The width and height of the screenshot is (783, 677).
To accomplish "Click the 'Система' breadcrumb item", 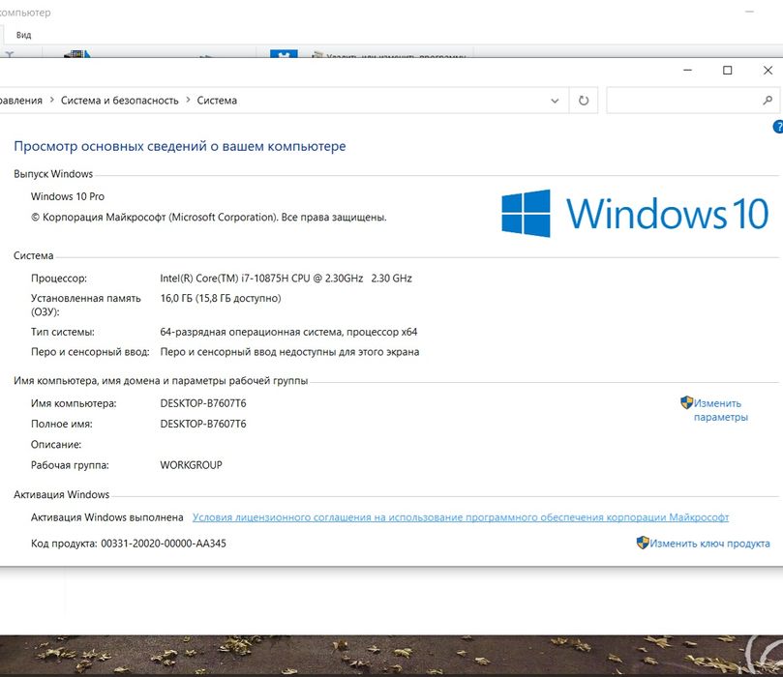I will (217, 101).
